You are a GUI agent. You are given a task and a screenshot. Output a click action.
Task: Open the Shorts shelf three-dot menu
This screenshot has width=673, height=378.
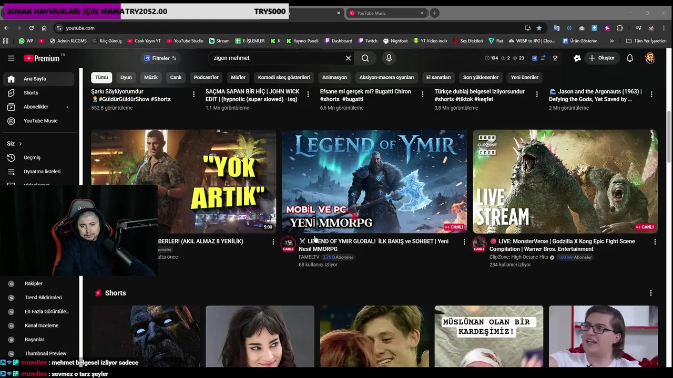tap(650, 293)
